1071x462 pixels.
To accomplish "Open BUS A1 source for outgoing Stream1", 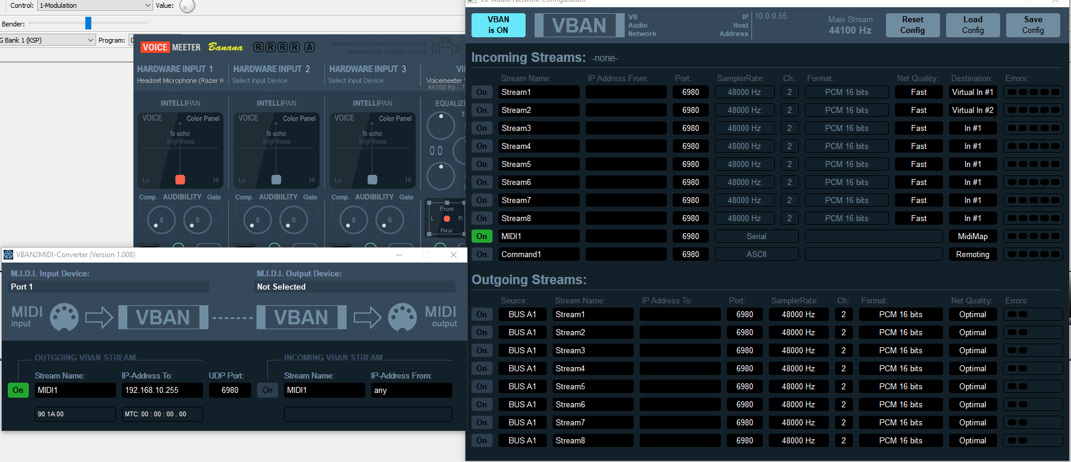I will 522,314.
